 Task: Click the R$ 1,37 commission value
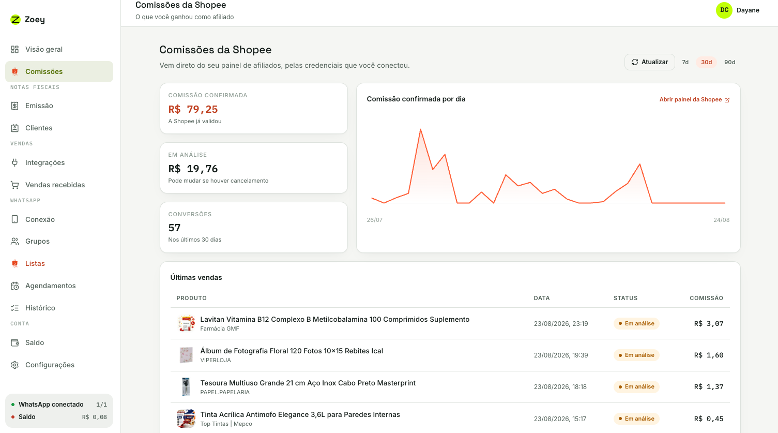coord(709,387)
